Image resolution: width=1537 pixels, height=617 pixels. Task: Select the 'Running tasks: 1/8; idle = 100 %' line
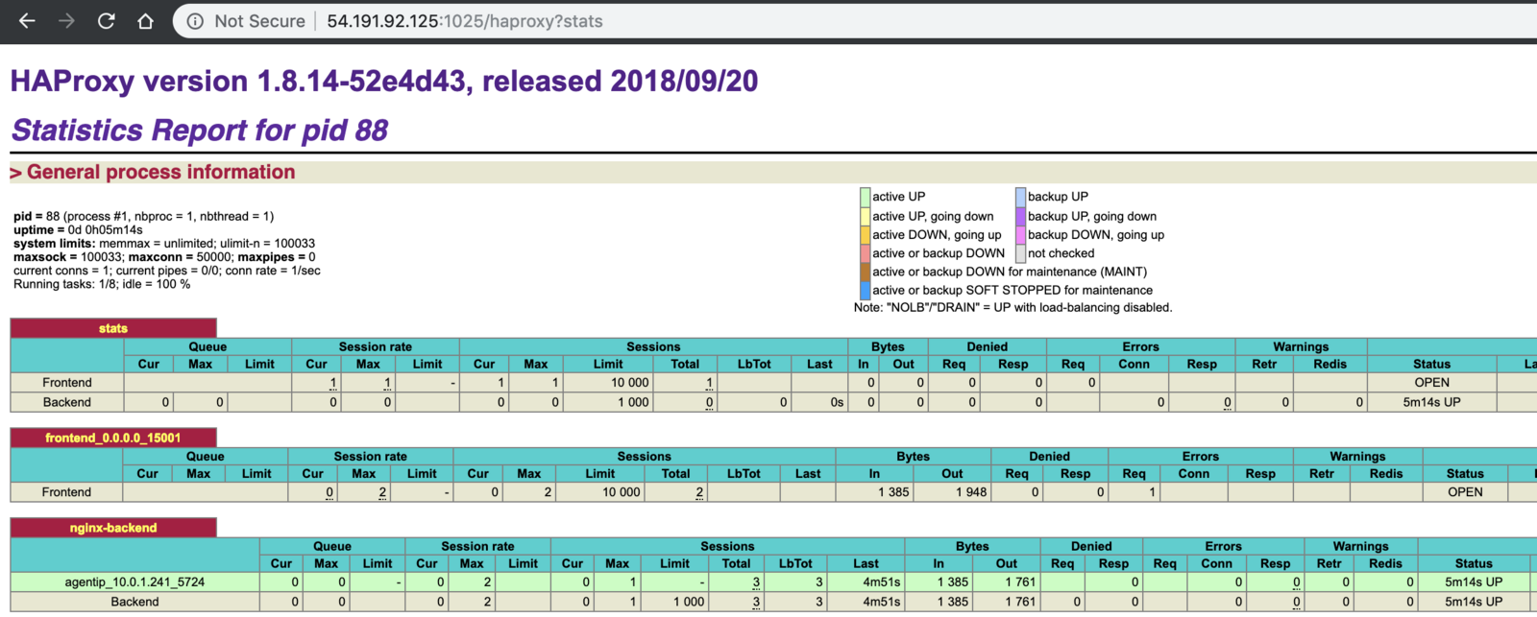(102, 284)
